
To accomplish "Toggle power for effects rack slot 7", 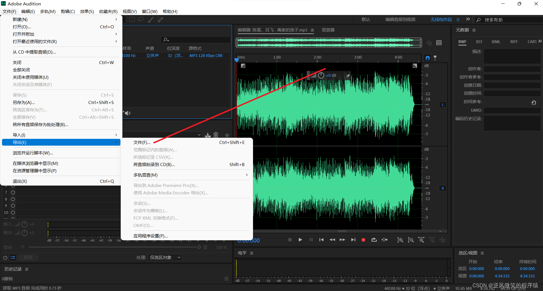I will 13,192.
